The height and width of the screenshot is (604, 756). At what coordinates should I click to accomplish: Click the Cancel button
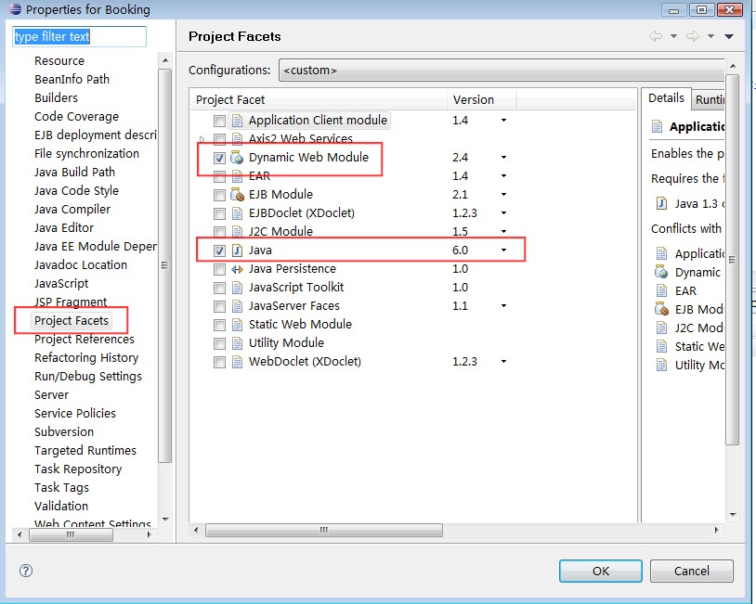pyautogui.click(x=691, y=572)
